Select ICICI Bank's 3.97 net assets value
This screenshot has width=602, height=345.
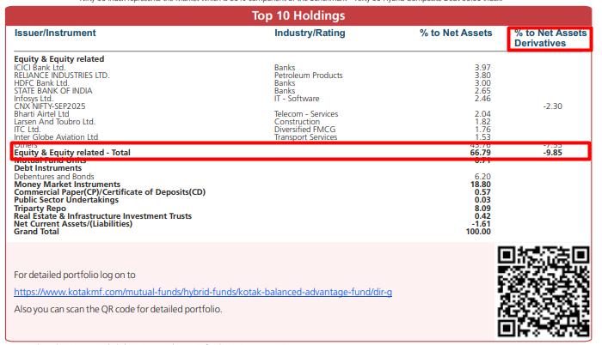tap(482, 68)
